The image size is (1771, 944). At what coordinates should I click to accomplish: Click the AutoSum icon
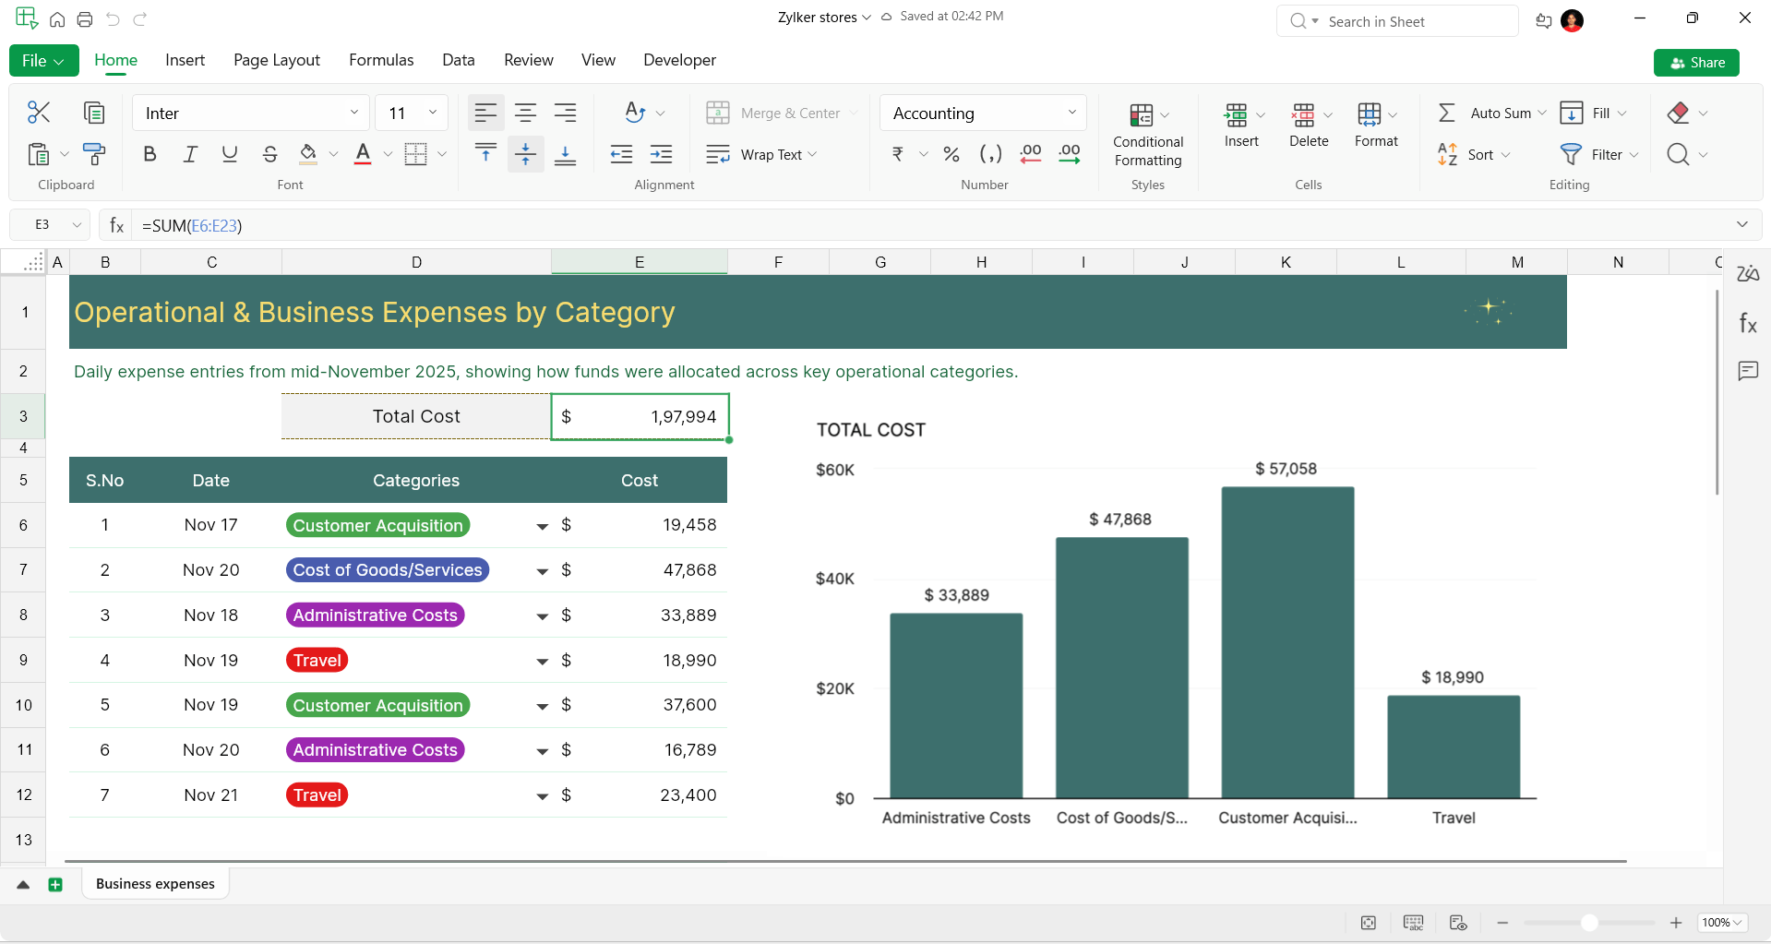pos(1446,113)
